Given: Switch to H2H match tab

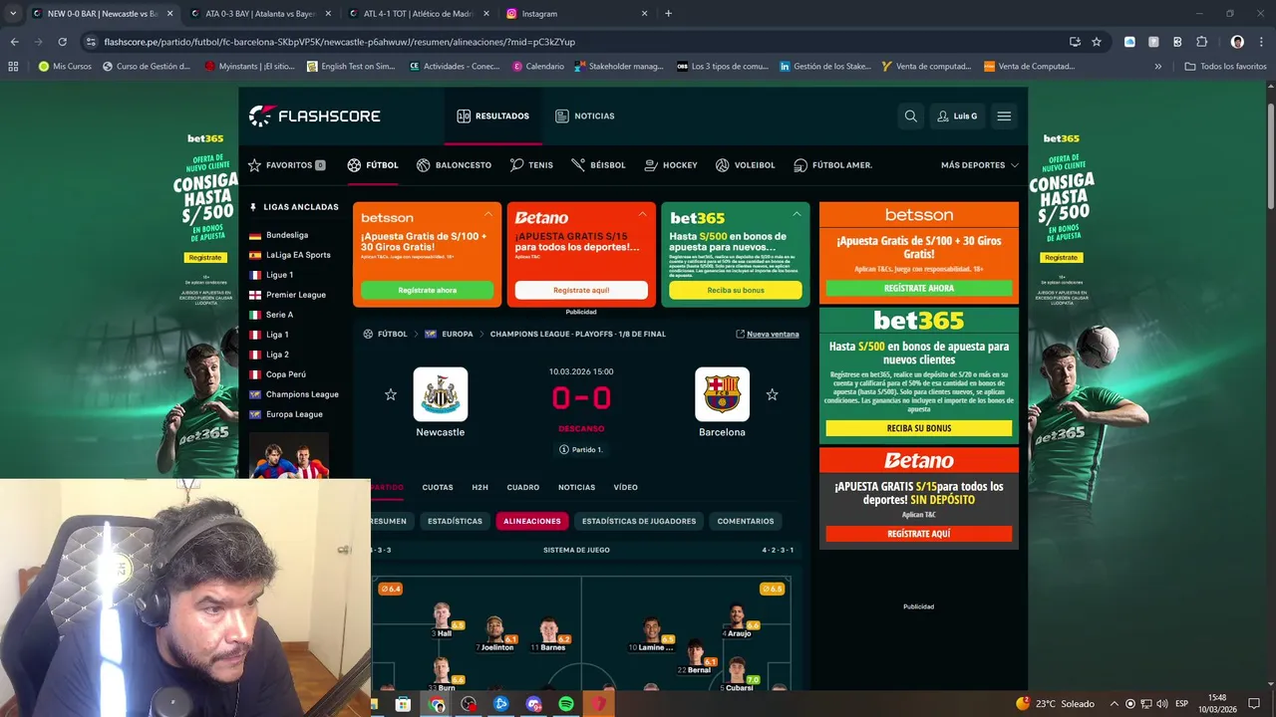Looking at the screenshot, I should tap(479, 487).
